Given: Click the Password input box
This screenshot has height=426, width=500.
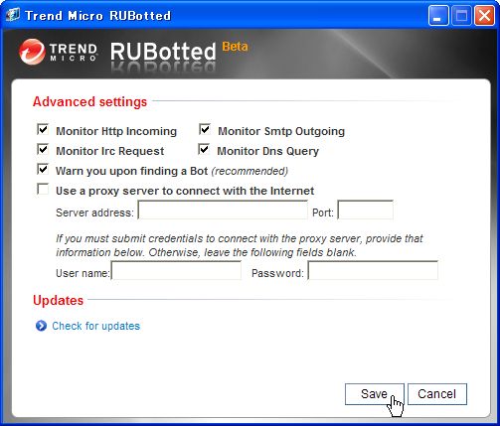Looking at the screenshot, I should tap(373, 270).
